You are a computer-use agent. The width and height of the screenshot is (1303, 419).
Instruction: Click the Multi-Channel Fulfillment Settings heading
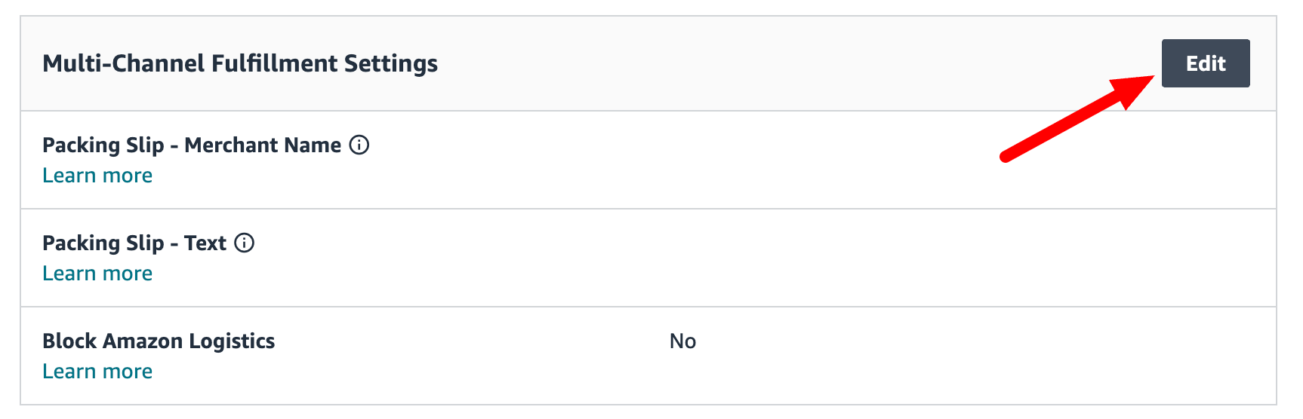(x=240, y=63)
